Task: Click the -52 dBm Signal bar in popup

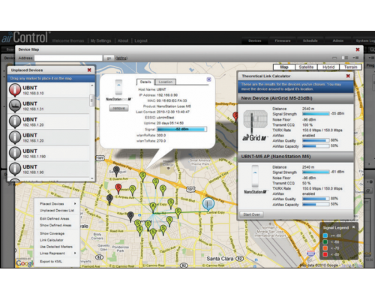Action: tap(181, 129)
